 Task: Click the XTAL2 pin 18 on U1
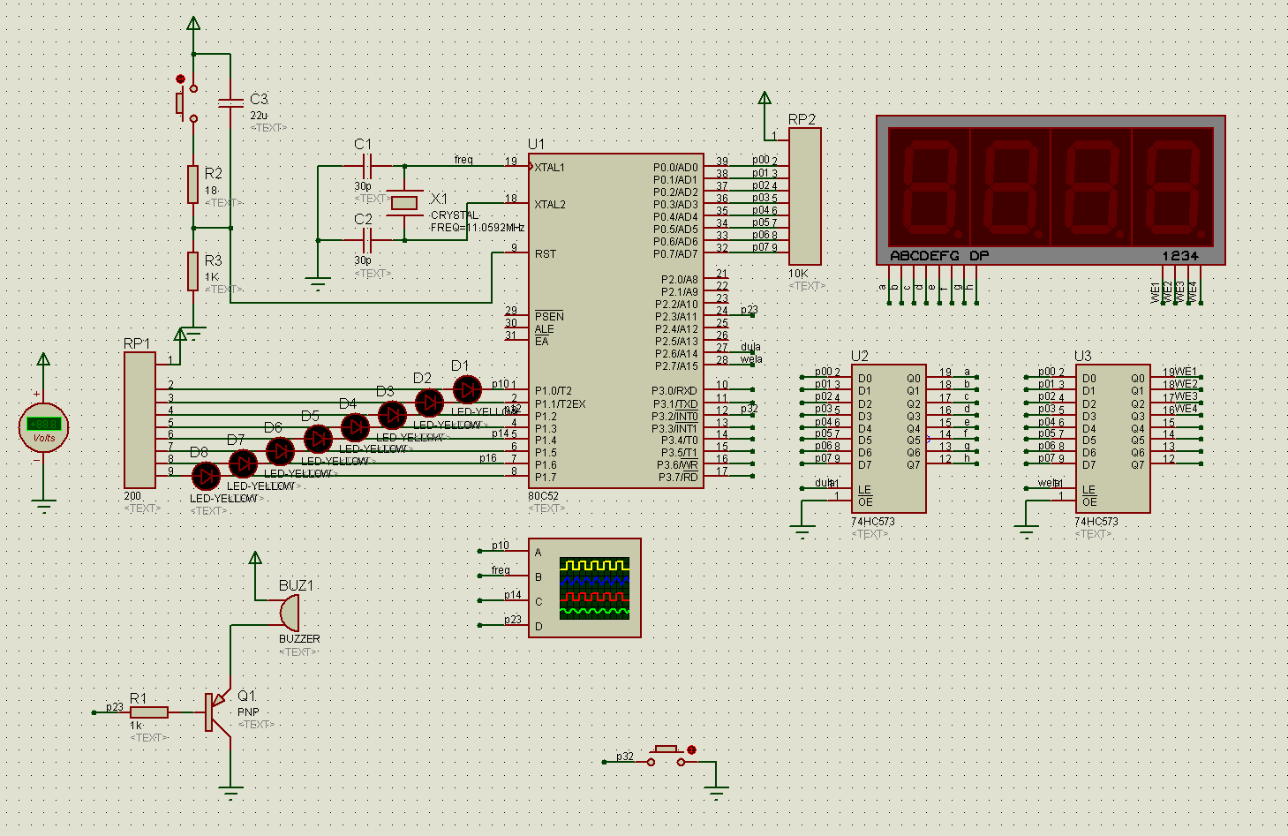coord(516,203)
